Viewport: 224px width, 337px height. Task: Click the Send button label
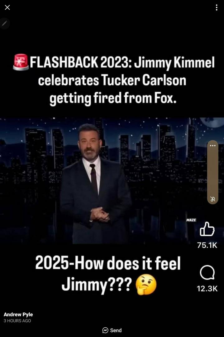tap(116, 330)
